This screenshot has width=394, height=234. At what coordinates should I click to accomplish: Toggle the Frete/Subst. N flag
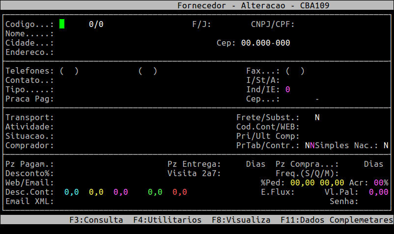pos(317,118)
